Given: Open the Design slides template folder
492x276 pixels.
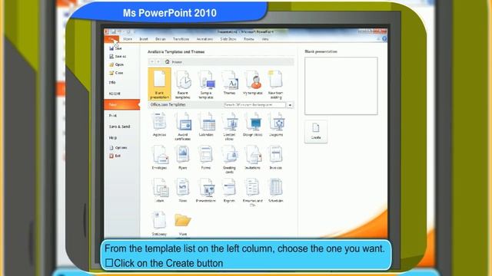Looking at the screenshot, I should pos(253,124).
